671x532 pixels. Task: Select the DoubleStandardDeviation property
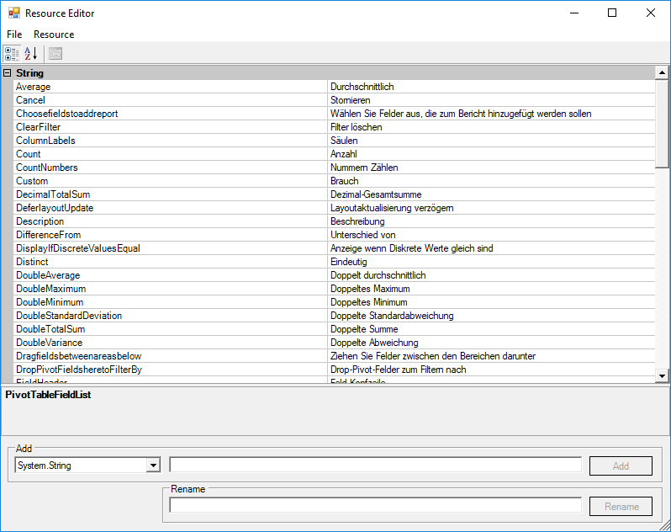click(171, 316)
